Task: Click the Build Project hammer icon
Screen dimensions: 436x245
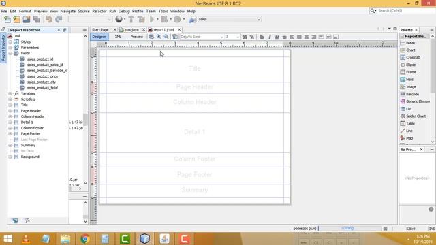Action: (131, 20)
